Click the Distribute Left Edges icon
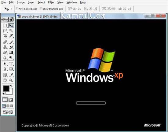 (120, 9)
